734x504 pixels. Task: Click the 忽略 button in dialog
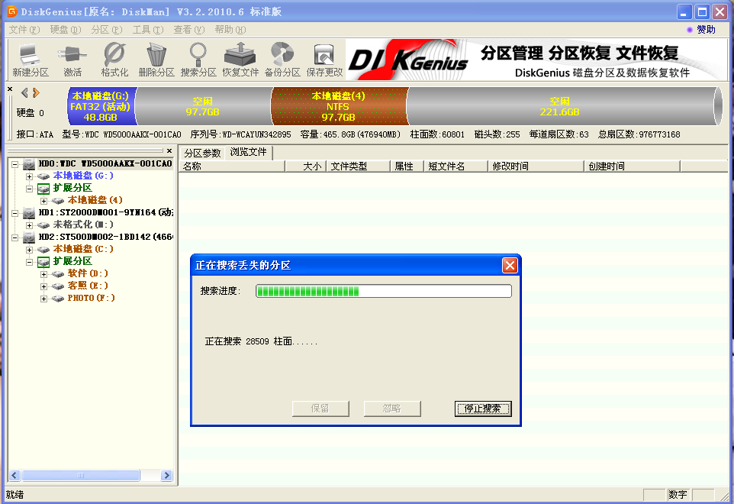click(392, 409)
